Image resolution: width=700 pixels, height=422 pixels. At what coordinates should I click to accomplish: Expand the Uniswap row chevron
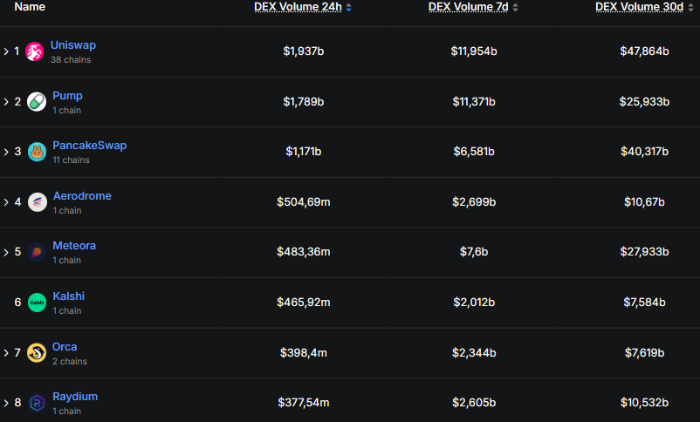pyautogui.click(x=6, y=51)
